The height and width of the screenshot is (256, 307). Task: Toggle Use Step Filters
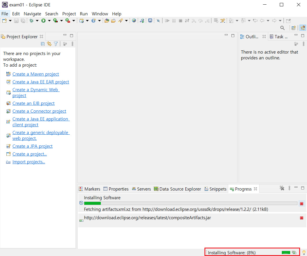tap(223, 21)
